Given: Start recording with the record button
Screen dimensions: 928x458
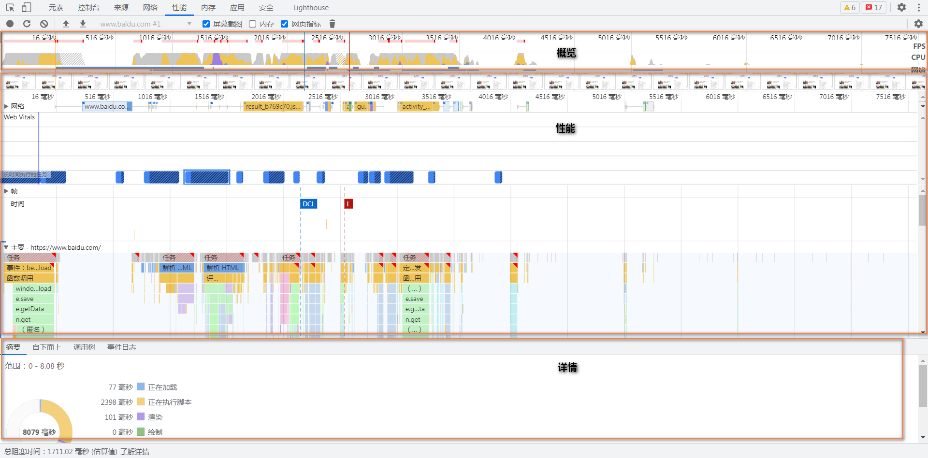Looking at the screenshot, I should tap(10, 24).
